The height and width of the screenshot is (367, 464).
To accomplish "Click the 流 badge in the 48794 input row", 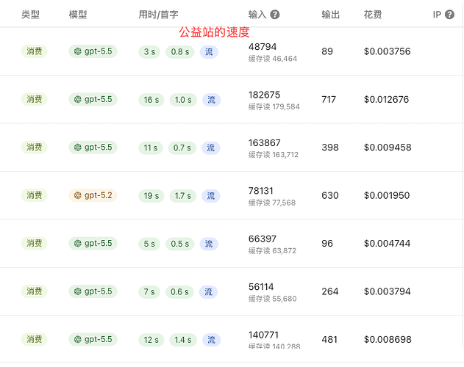I will point(209,52).
